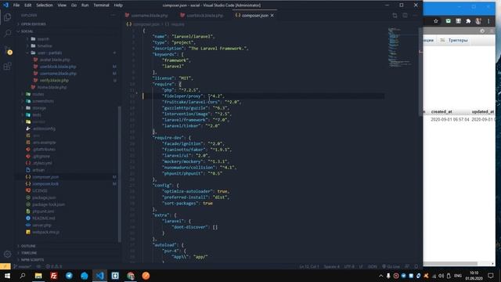This screenshot has width=501, height=282.
Task: Open package.json in the explorer
Action: pyautogui.click(x=44, y=197)
